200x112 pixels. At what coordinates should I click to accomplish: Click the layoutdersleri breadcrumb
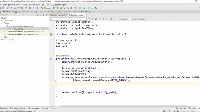pos(71,12)
